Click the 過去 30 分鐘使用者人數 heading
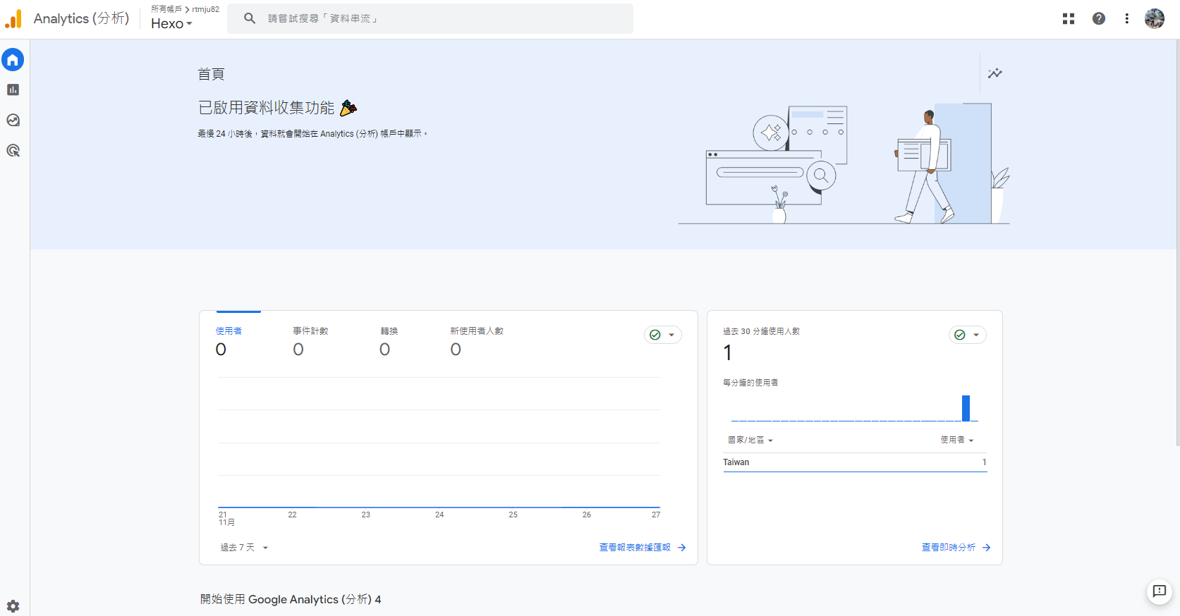This screenshot has height=616, width=1180. point(761,331)
